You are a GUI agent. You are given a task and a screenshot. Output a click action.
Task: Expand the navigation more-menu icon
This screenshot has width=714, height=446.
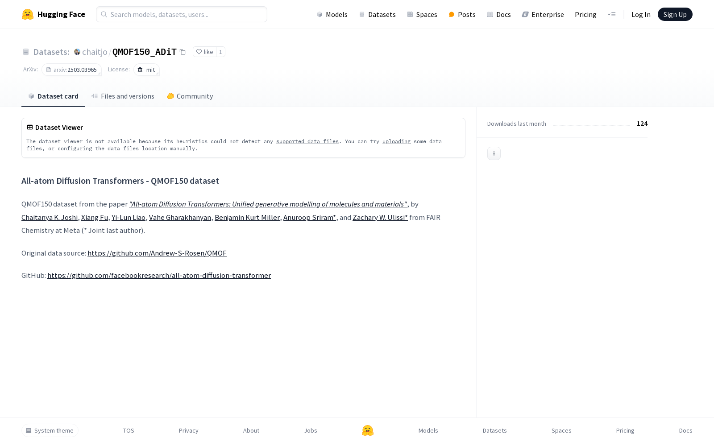tap(611, 14)
